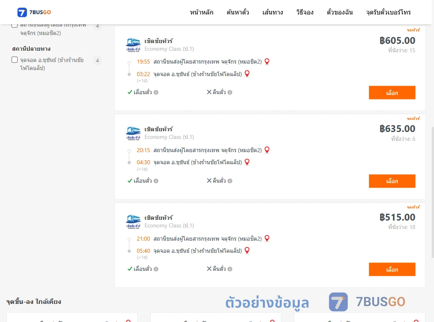
Task: Show เลื่อนตั๋ว info icon on ฿635.00 trip
Action: (156, 181)
